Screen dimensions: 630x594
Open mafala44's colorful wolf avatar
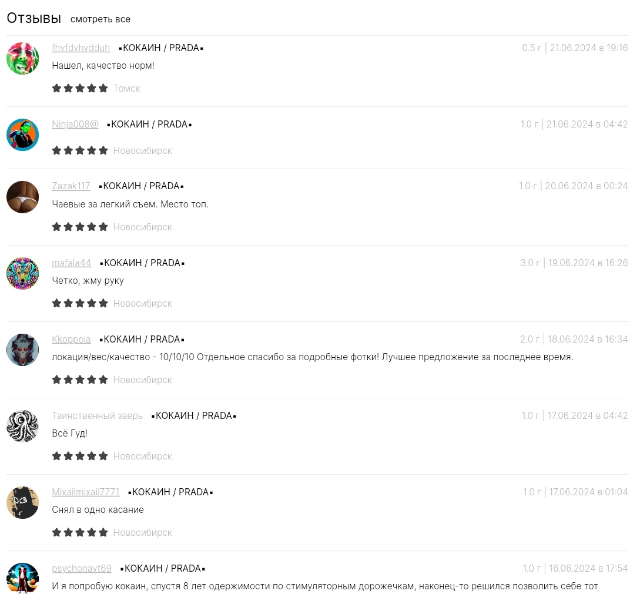(x=22, y=273)
